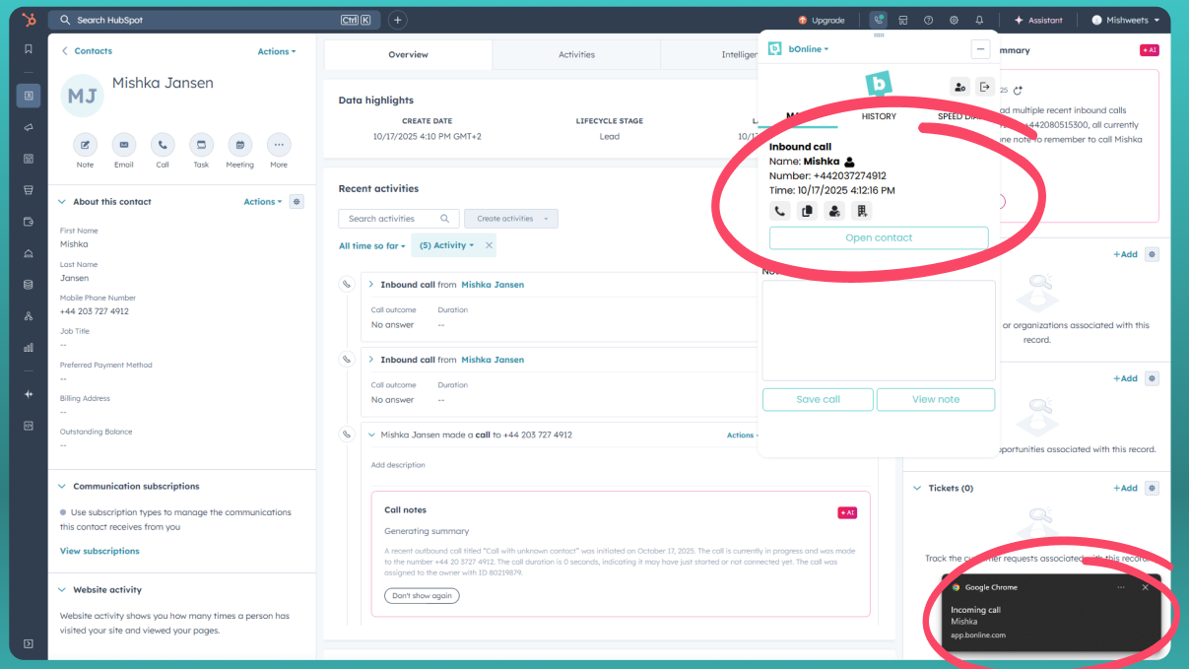Click the bOnline logout icon
1189x669 pixels.
tap(984, 87)
